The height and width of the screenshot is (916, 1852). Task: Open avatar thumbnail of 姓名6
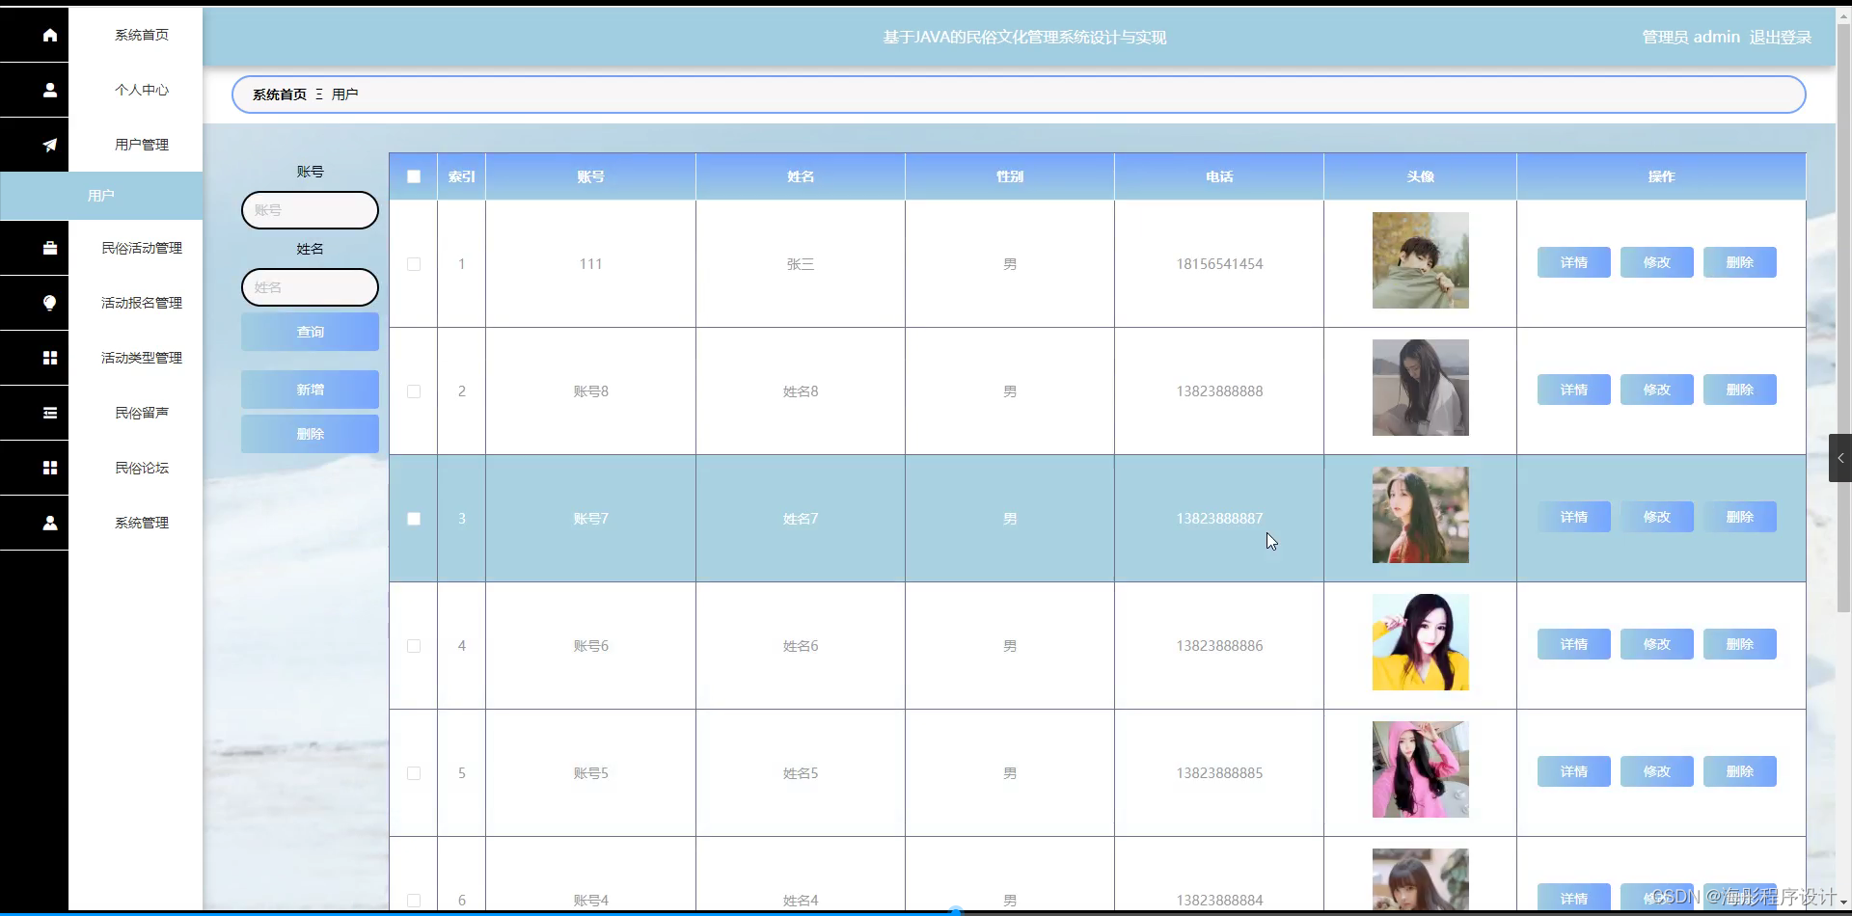click(x=1420, y=642)
